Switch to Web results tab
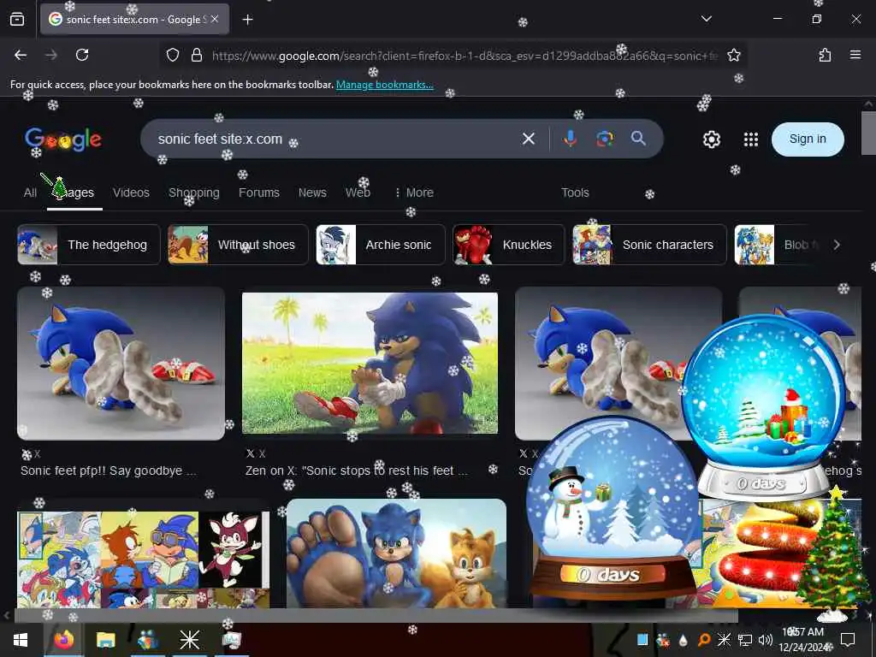The height and width of the screenshot is (657, 876). click(x=358, y=192)
